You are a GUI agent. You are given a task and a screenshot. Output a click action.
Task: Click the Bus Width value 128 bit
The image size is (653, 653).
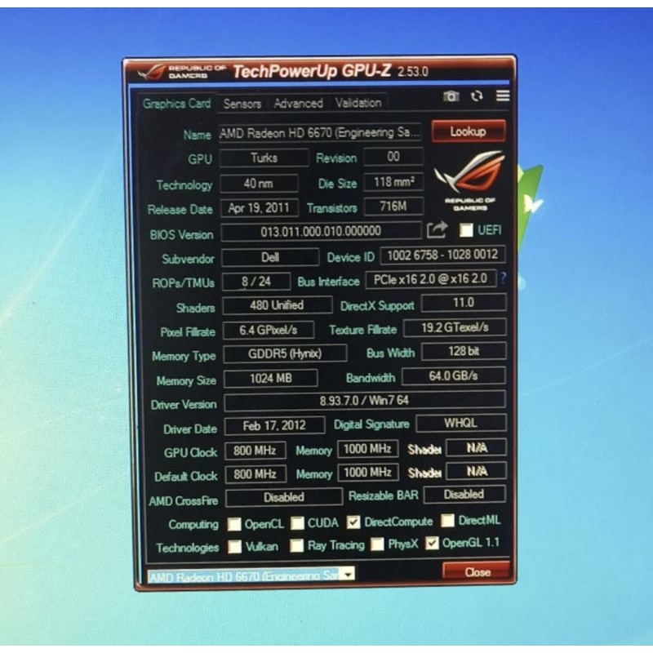(464, 351)
